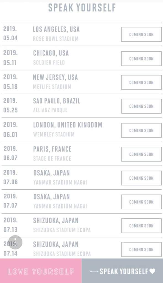The height and width of the screenshot is (283, 163).
Task: Select the Sao Paulo, Brazil row title
Action: tap(57, 101)
